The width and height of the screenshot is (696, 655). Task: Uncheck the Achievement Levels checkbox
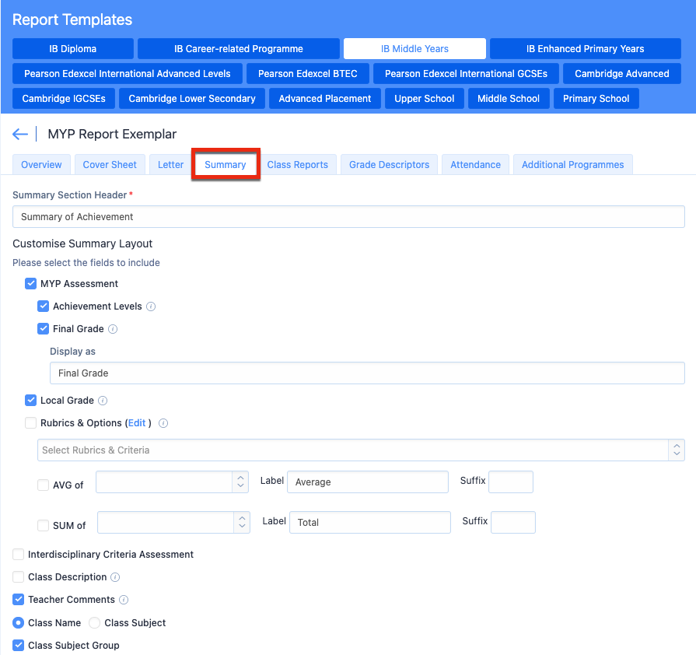[43, 306]
